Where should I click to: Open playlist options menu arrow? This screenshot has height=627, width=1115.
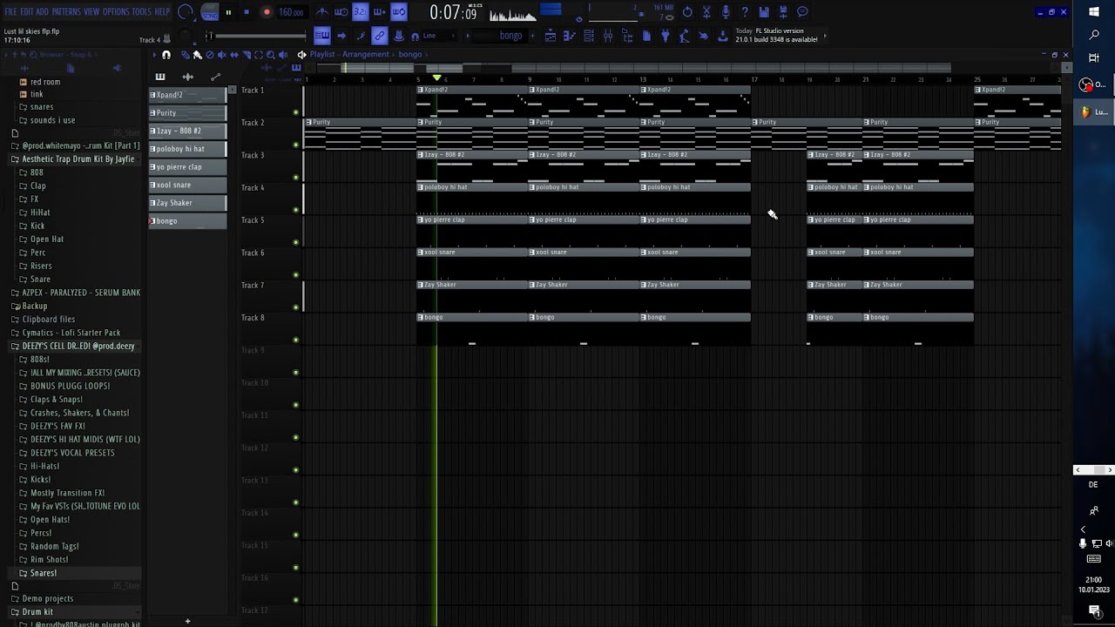coord(153,55)
